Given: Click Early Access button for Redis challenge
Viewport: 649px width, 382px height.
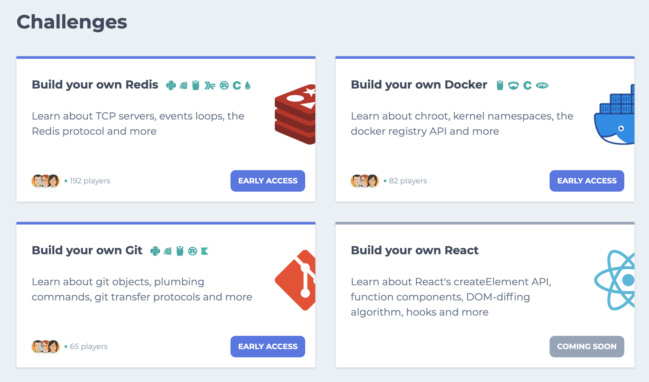Looking at the screenshot, I should [x=268, y=181].
